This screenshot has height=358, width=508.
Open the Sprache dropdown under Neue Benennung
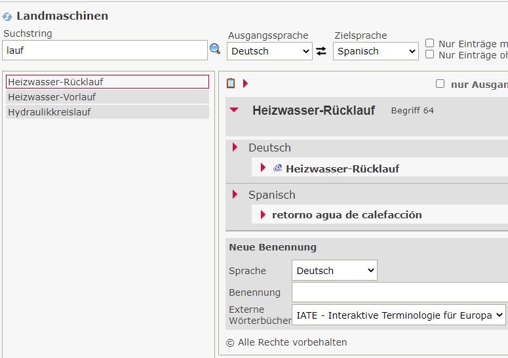tap(334, 270)
